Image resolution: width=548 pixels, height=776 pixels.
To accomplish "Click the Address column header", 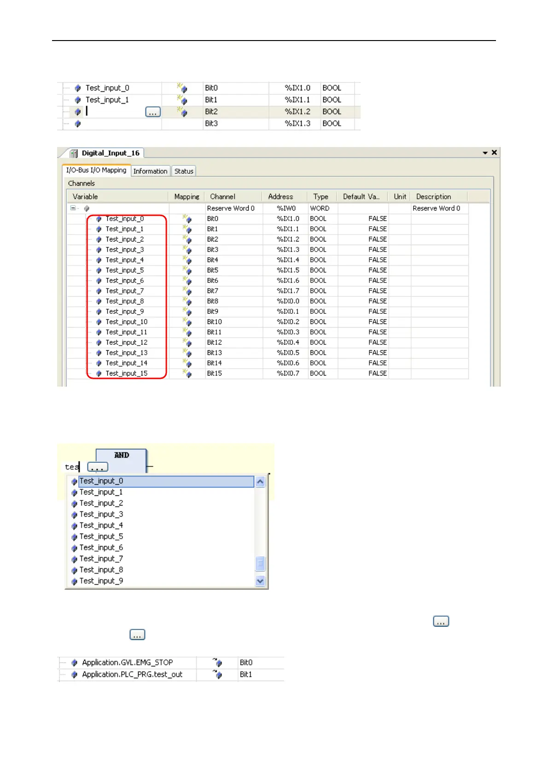I will (285, 196).
